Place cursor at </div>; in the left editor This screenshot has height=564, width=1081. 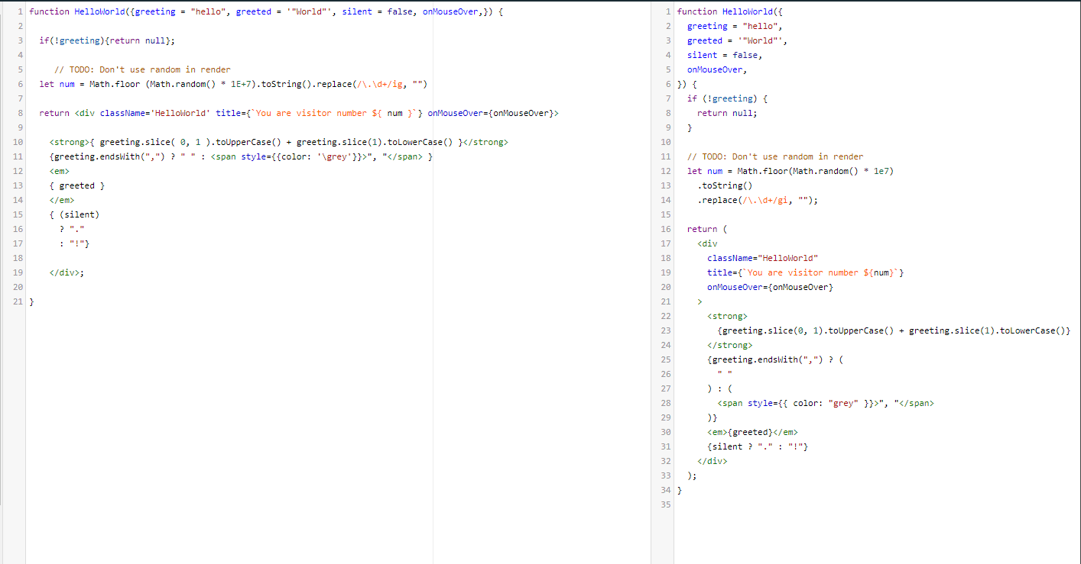coord(67,272)
